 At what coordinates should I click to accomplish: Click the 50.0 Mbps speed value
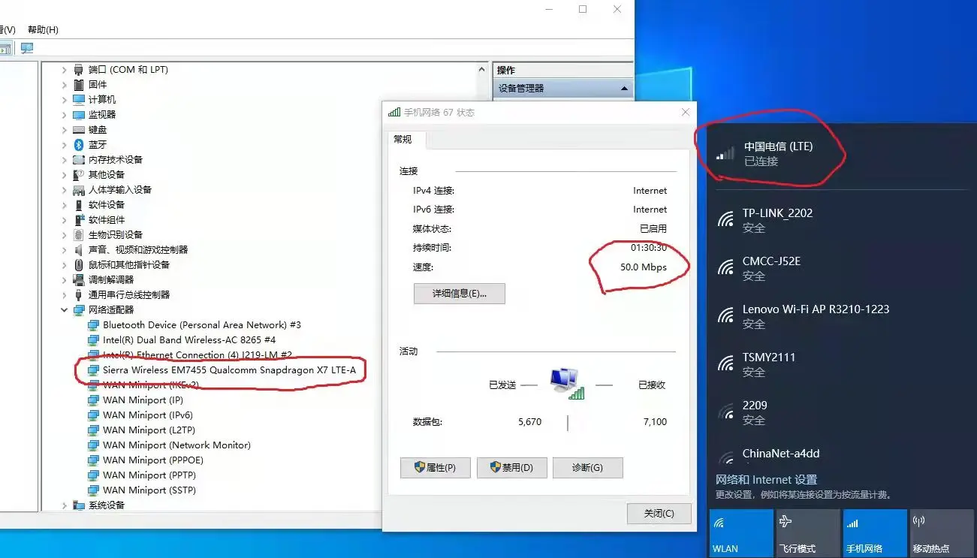pos(644,267)
